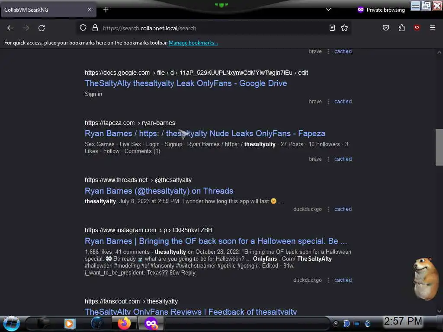Viewport: 443px width, 332px height.
Task: Open cached link for Google Drive result
Action: (x=343, y=102)
